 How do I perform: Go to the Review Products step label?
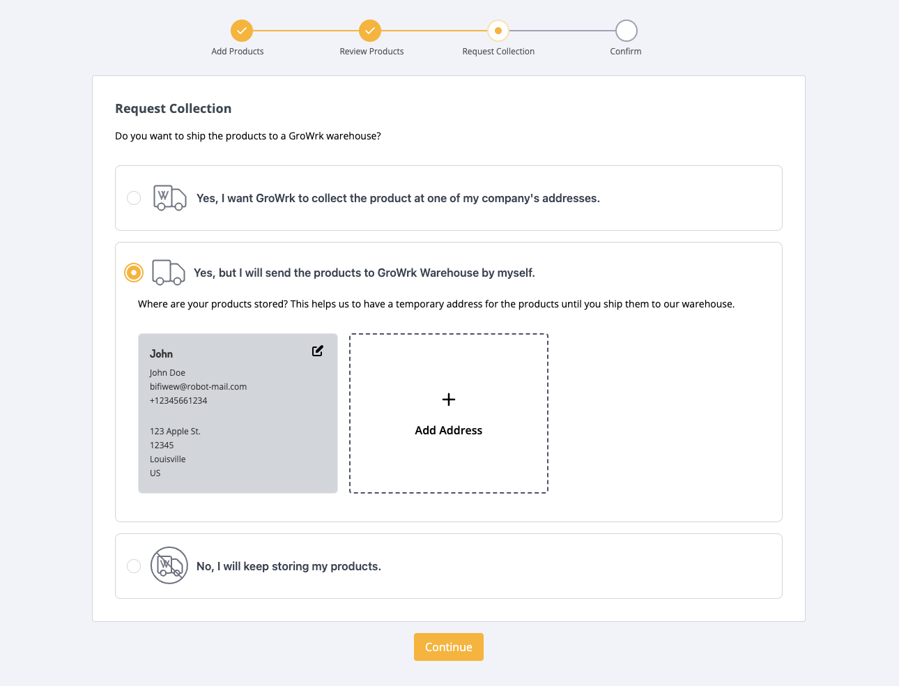pyautogui.click(x=371, y=52)
